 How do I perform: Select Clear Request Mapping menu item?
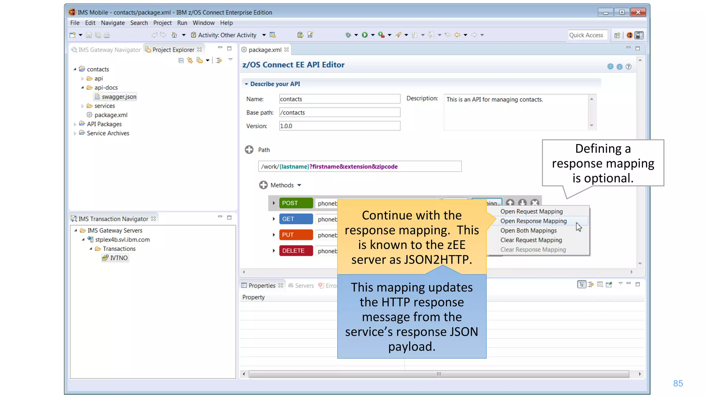(x=531, y=240)
